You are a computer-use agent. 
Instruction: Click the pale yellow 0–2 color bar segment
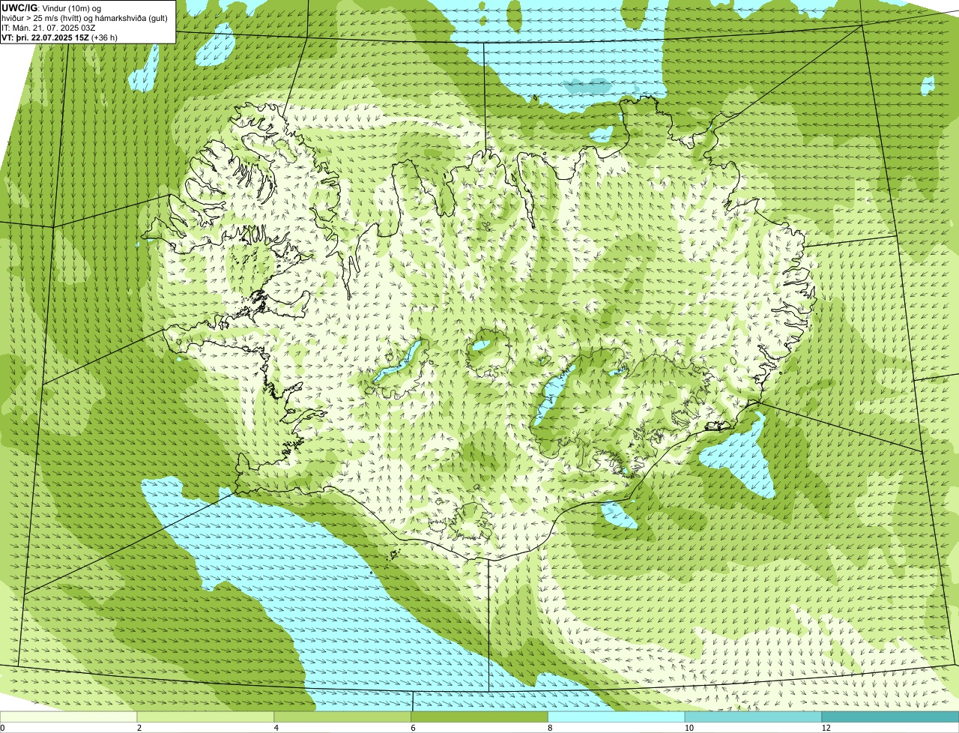click(x=69, y=717)
